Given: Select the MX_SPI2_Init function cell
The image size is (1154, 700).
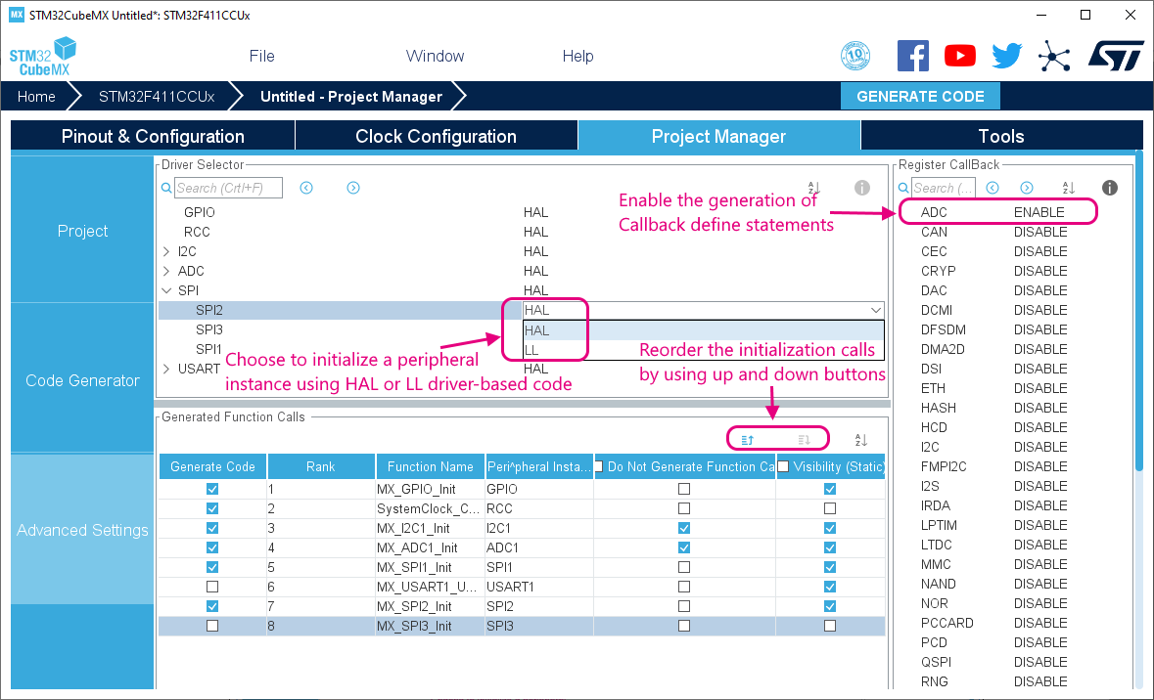Looking at the screenshot, I should point(430,606).
